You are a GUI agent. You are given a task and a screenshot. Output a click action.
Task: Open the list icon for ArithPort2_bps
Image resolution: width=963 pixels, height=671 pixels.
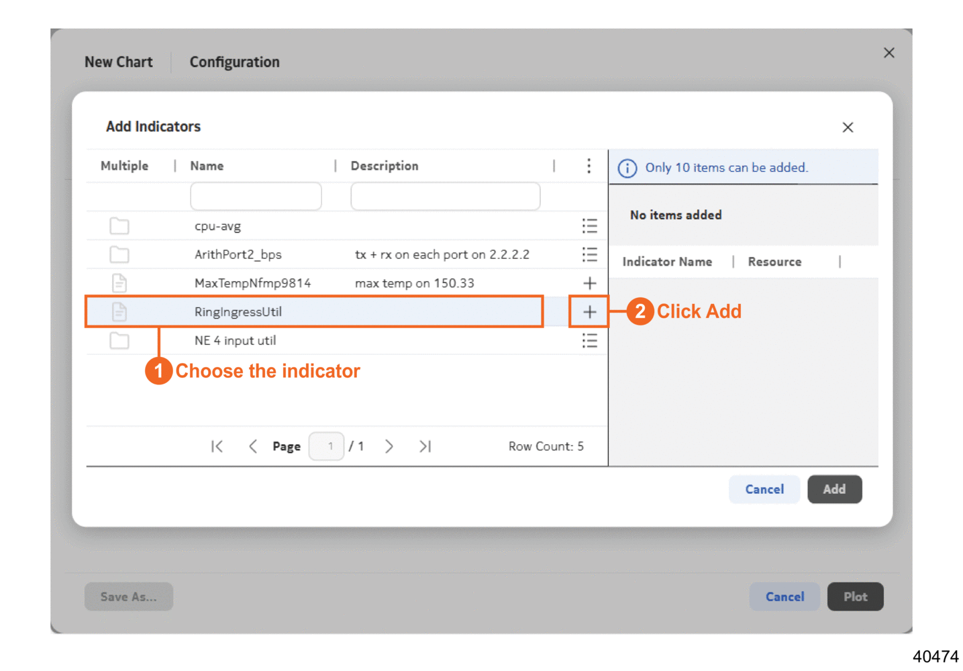(x=589, y=255)
